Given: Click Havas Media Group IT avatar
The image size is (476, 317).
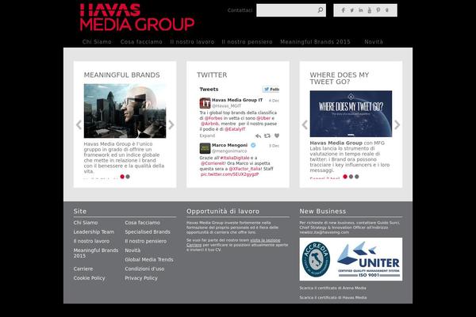Looking at the screenshot, I should coord(205,103).
